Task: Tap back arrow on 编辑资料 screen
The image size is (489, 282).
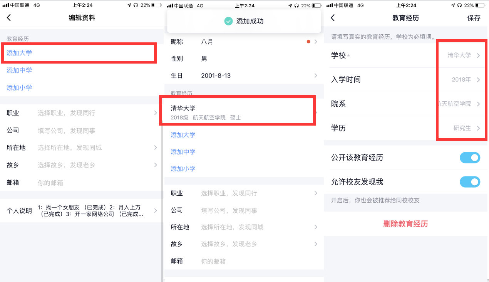Action: [9, 18]
